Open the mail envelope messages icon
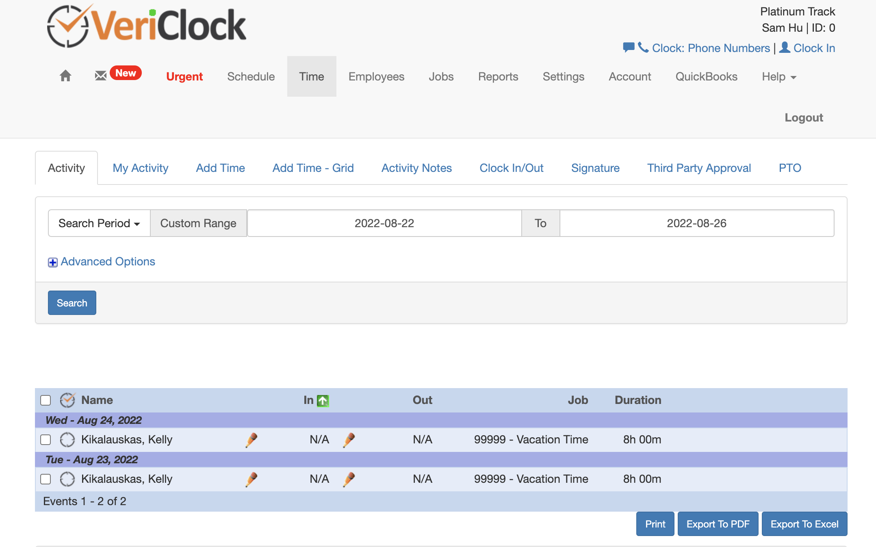Viewport: 876px width, 547px height. tap(100, 76)
